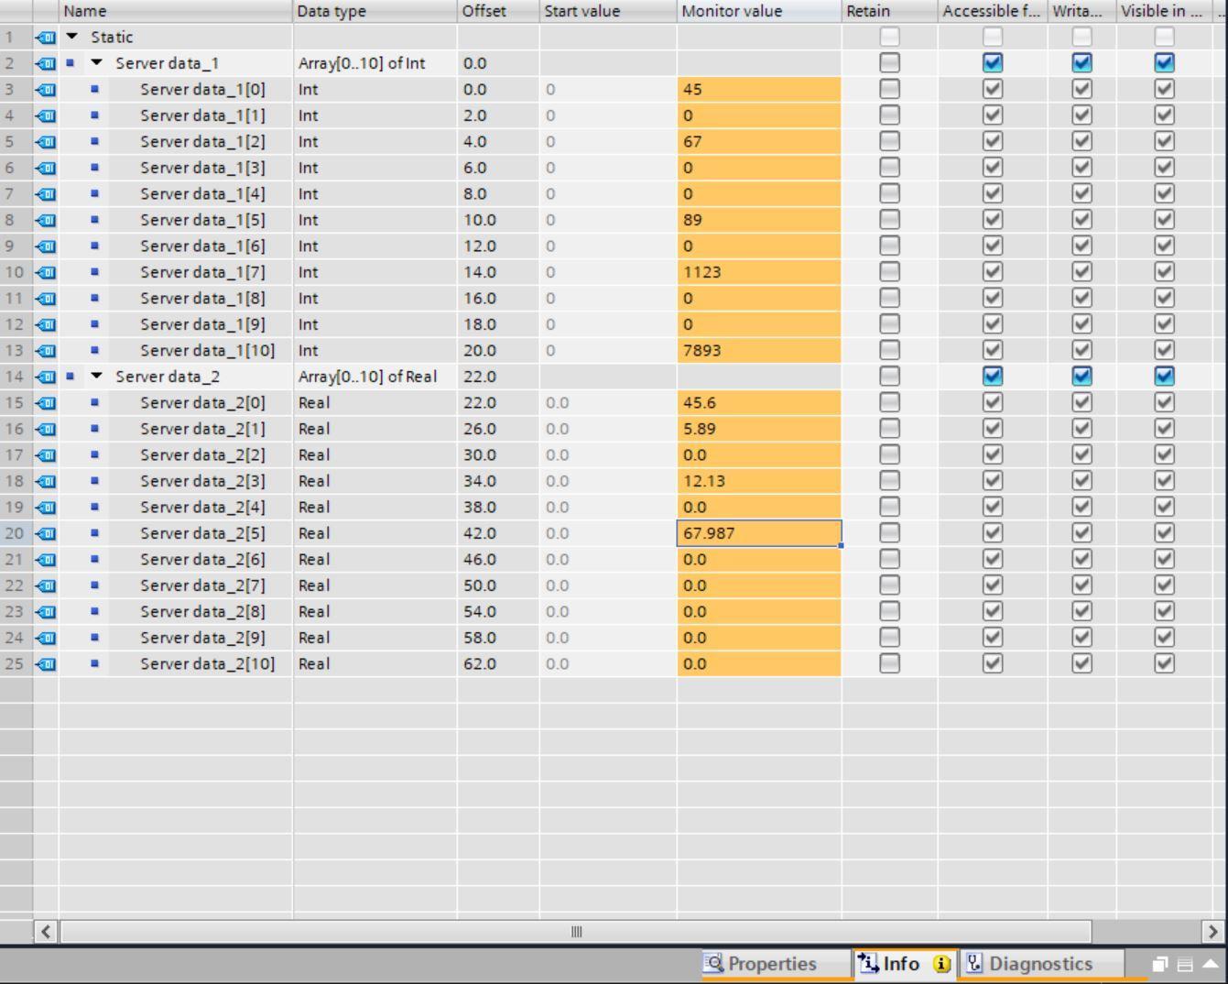Toggle Writable checkbox for the Server data_2 array

(x=1081, y=377)
